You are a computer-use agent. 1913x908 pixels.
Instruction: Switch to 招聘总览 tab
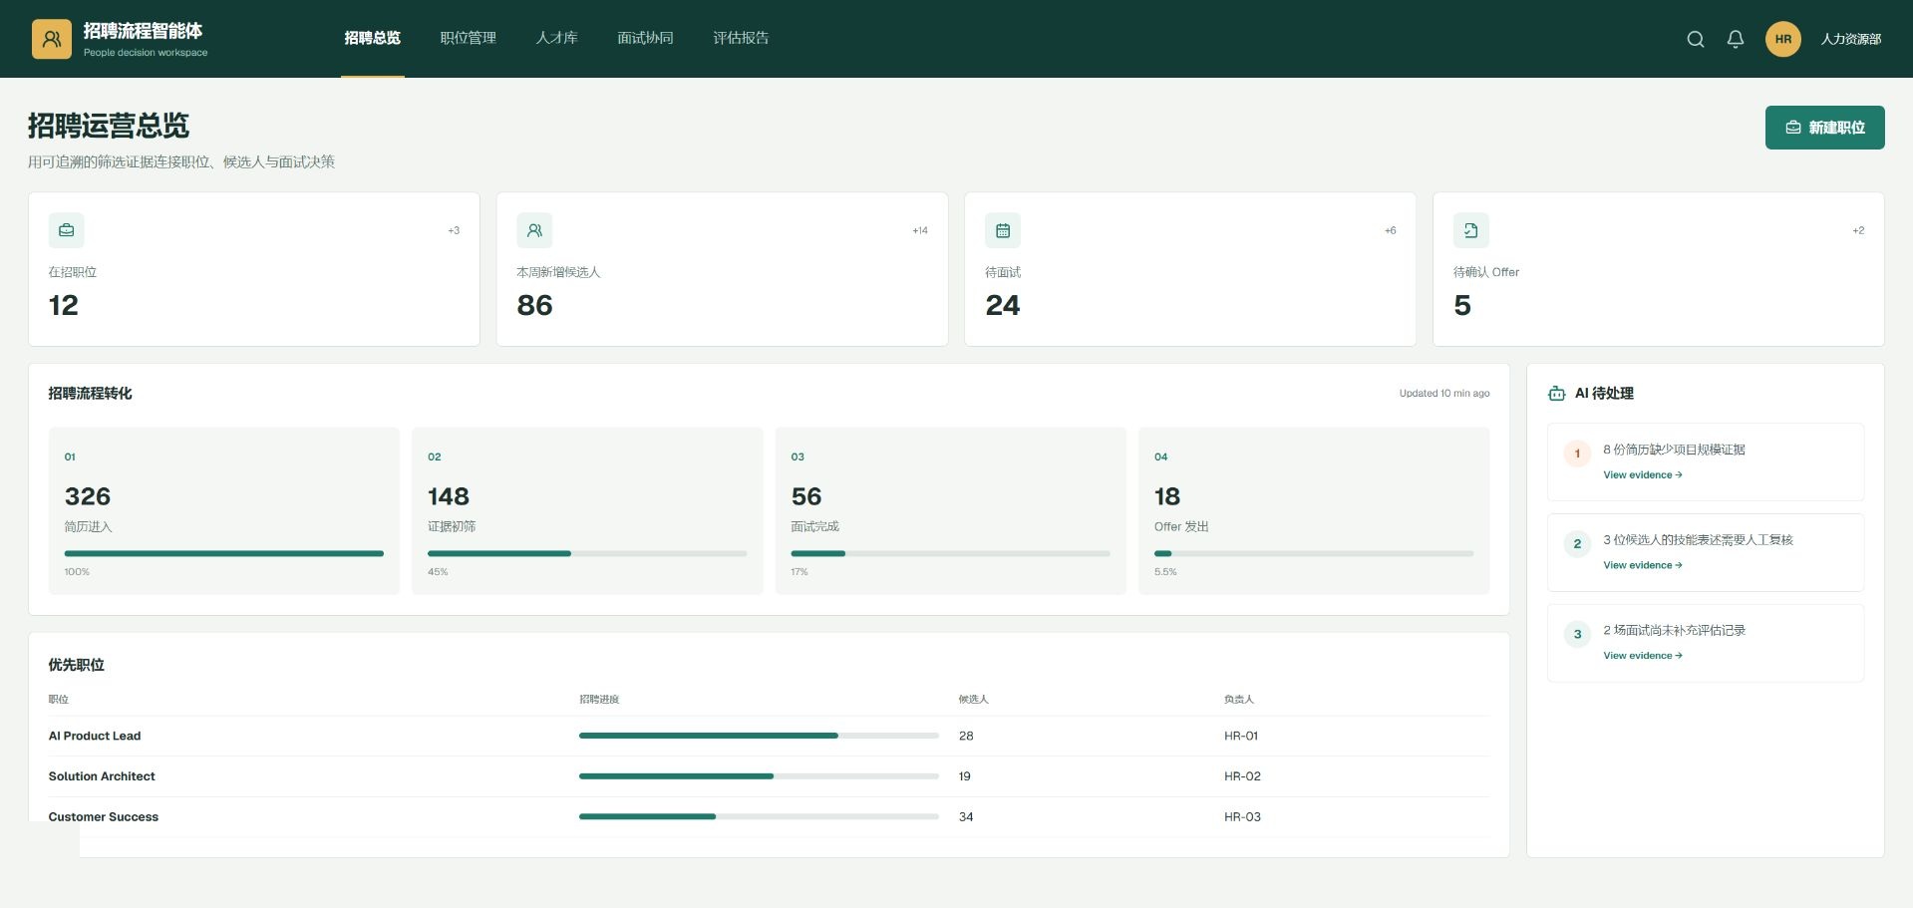[x=373, y=38]
